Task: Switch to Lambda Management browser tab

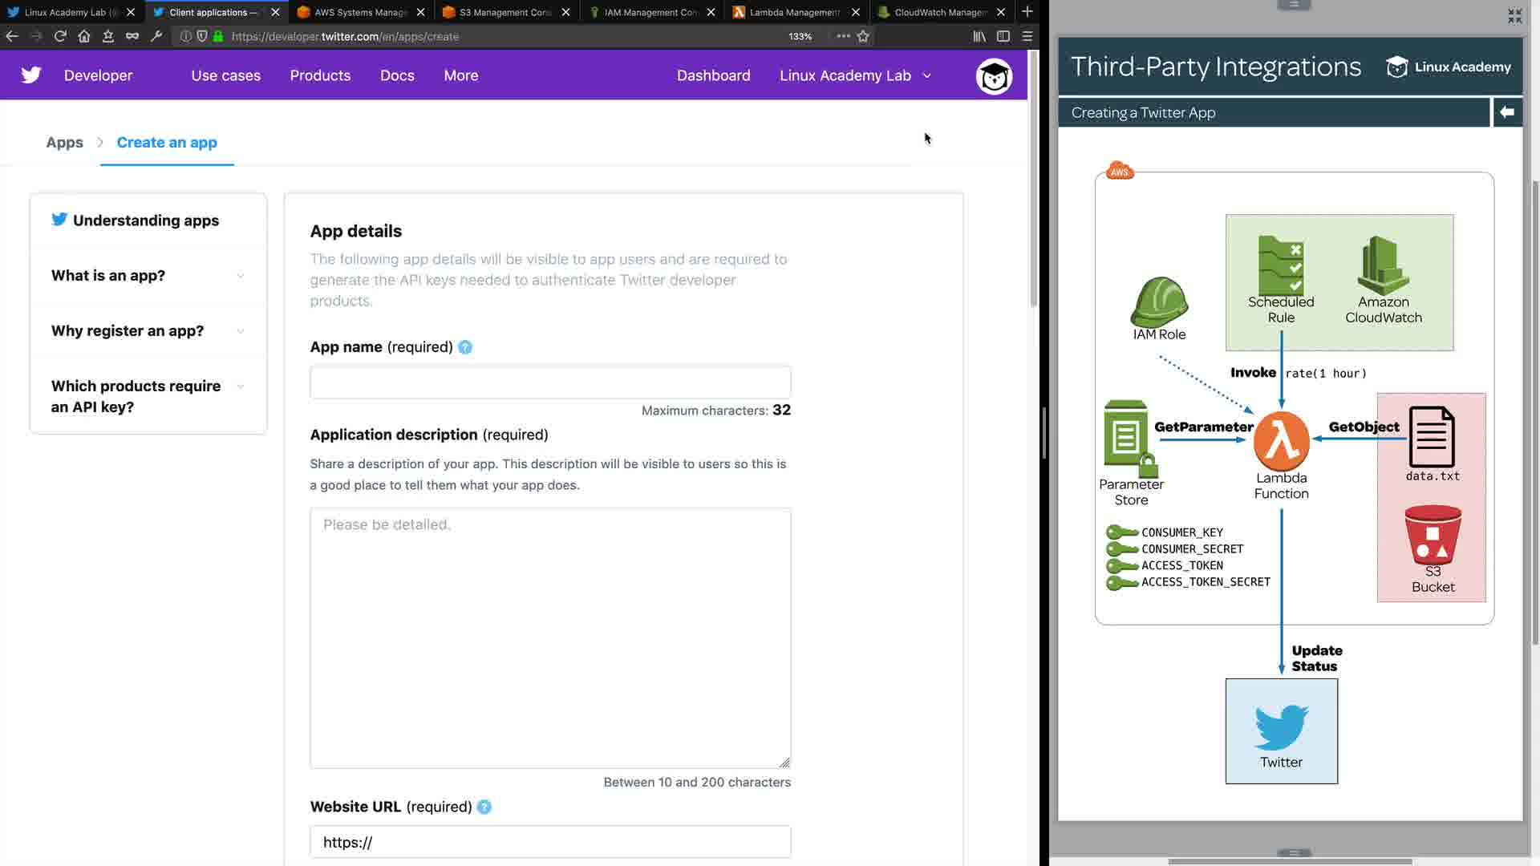Action: tap(793, 12)
